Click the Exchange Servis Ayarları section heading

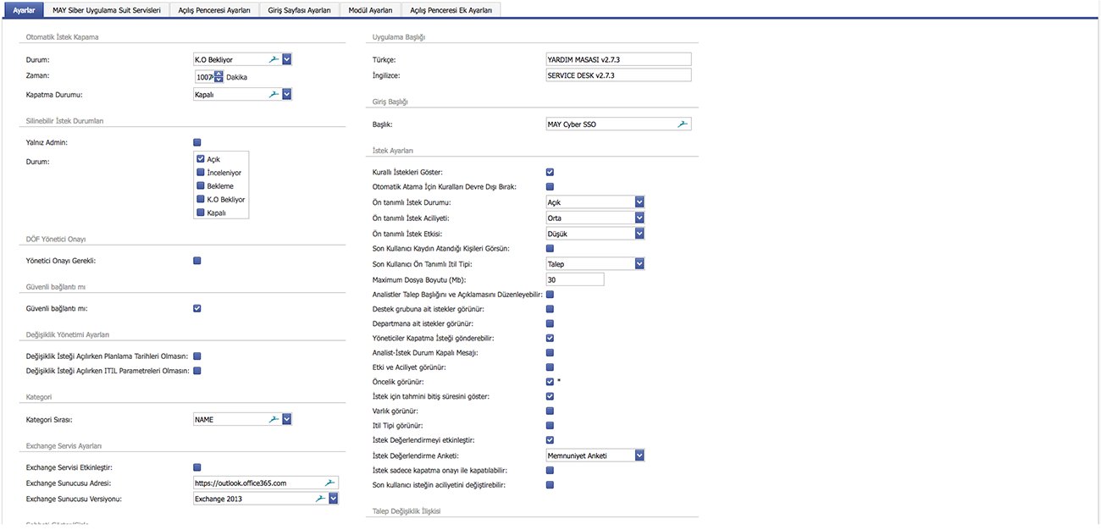pos(64,445)
